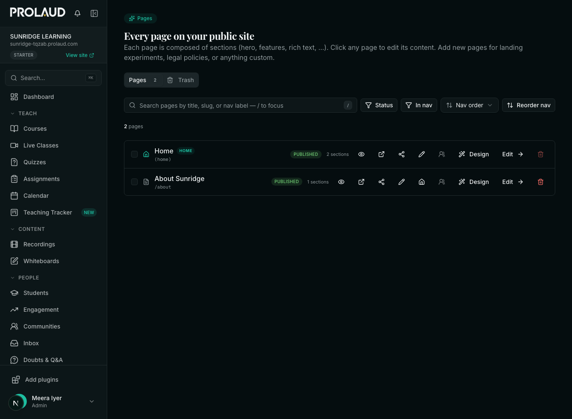572x419 pixels.
Task: Click the Calendar icon in sidebar
Action: [14, 196]
